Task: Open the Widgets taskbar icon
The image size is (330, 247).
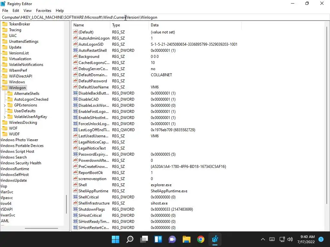Action: click(x=158, y=239)
